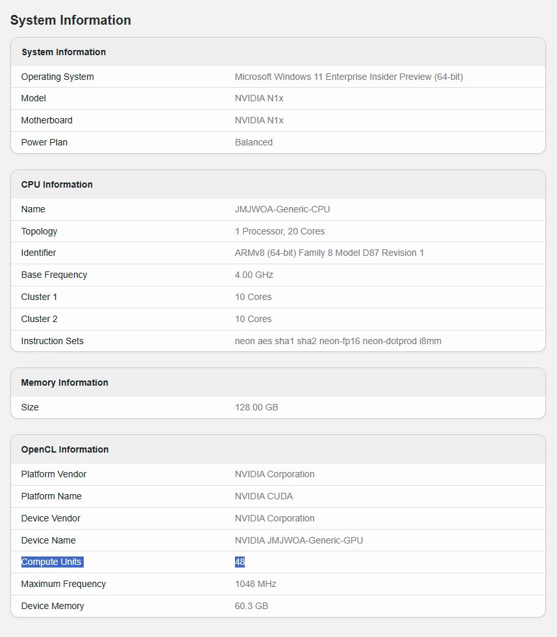The height and width of the screenshot is (637, 557).
Task: Select the '1048 MHz' value
Action: tap(256, 584)
